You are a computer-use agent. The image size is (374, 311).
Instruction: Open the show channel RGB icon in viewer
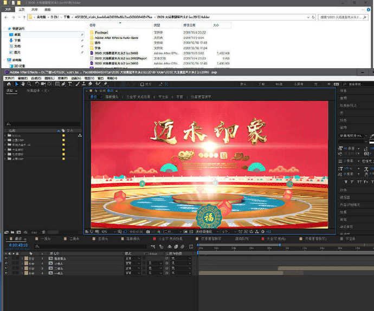[159, 232]
